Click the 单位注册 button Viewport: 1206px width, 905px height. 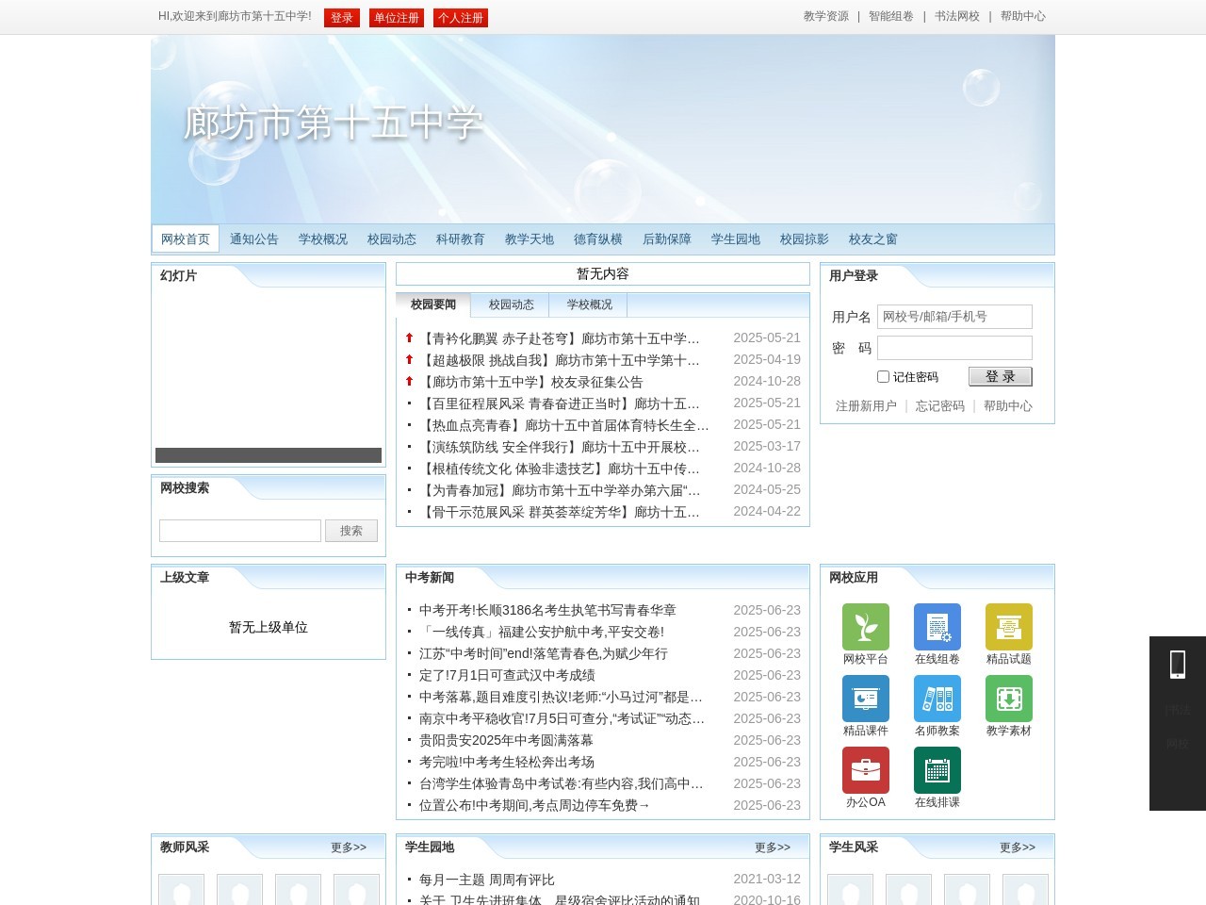click(x=397, y=18)
